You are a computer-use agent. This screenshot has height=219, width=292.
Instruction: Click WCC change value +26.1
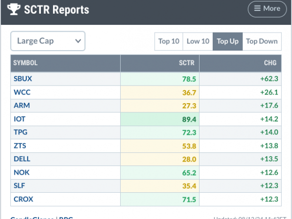[269, 92]
